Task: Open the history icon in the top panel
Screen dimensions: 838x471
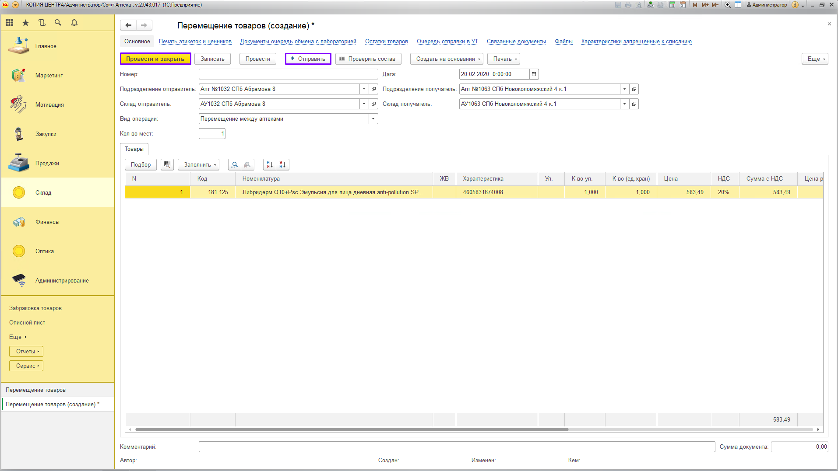Action: [x=42, y=23]
